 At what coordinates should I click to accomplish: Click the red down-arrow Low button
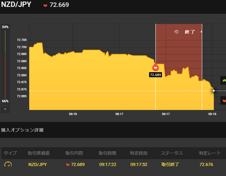224,100
